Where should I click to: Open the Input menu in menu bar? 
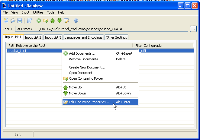click(x=25, y=12)
